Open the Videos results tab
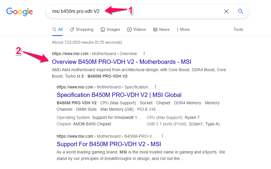 pyautogui.click(x=137, y=30)
